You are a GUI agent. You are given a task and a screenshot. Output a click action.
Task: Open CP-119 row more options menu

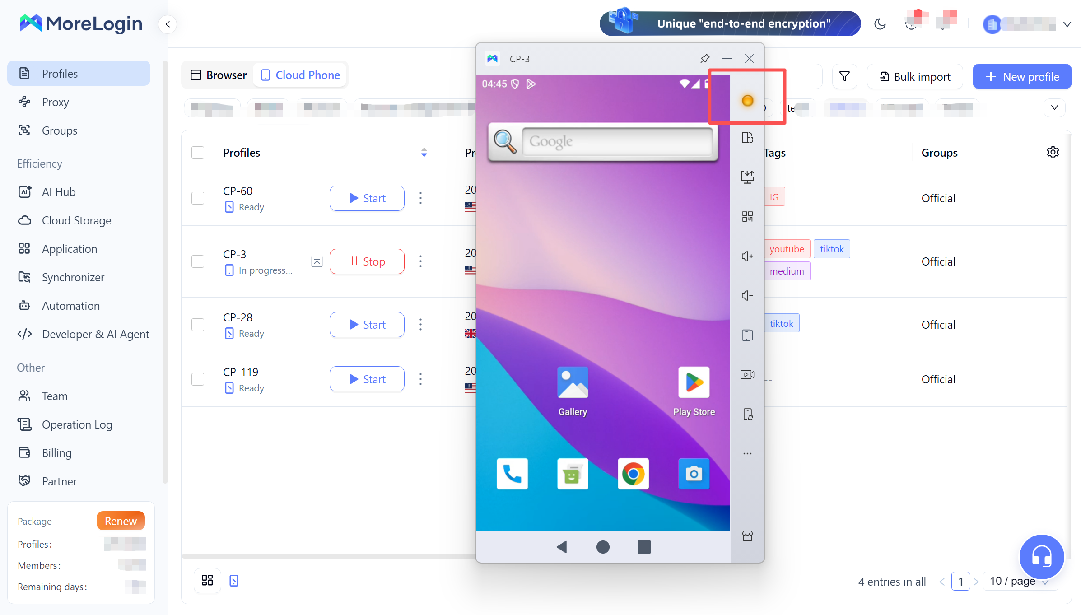[420, 379]
